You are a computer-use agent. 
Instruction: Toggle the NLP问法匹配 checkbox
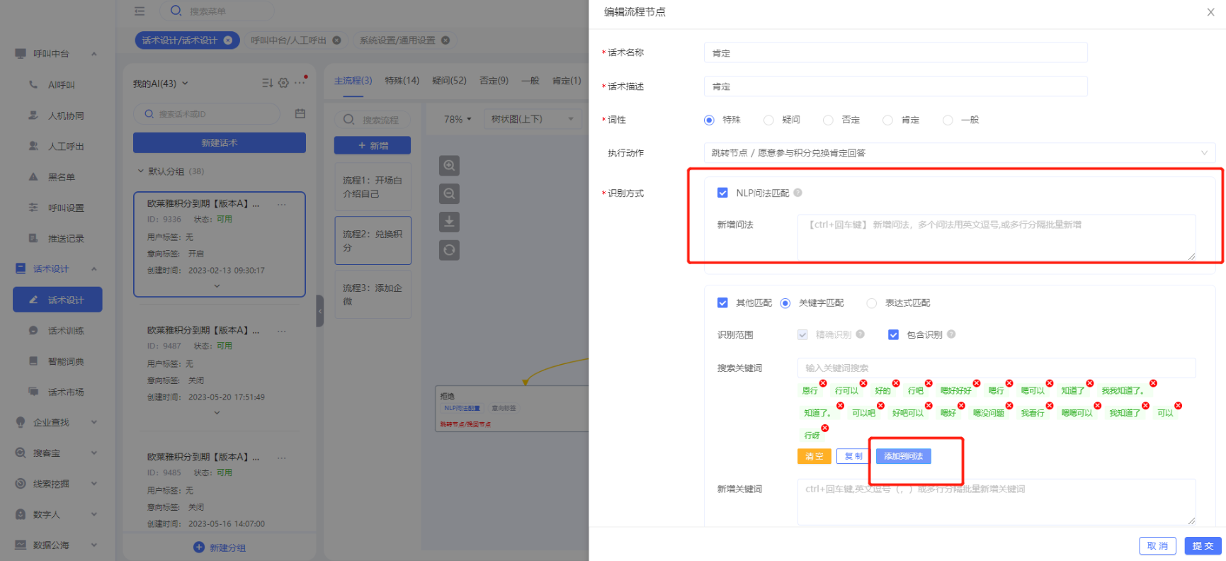coord(722,193)
